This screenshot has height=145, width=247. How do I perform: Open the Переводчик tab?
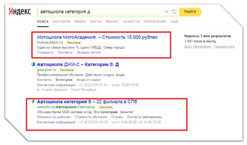click(x=155, y=21)
